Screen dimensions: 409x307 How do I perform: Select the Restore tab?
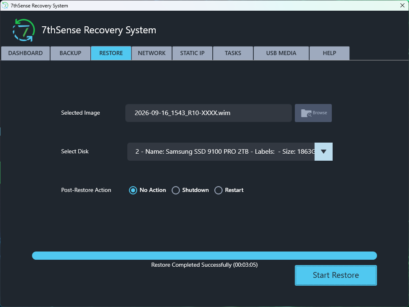pyautogui.click(x=111, y=53)
